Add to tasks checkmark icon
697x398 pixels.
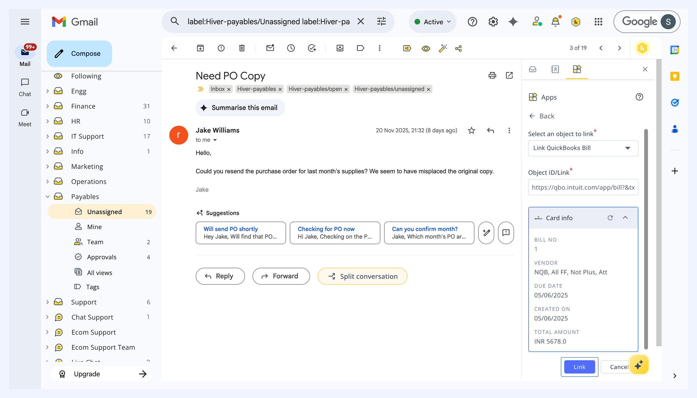coord(312,48)
